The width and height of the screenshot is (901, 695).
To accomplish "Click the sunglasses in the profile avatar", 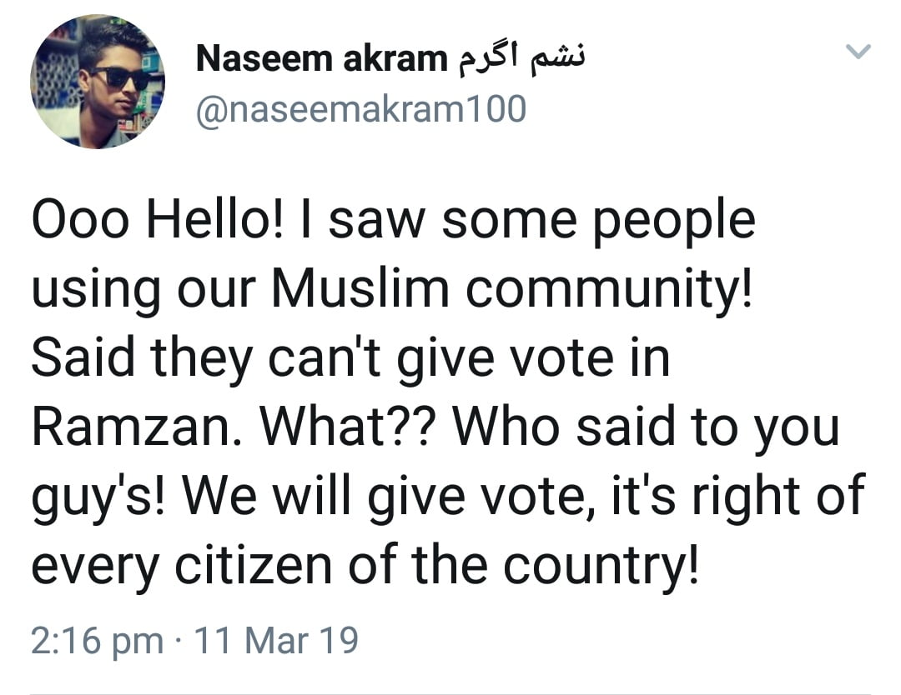I will tap(119, 79).
